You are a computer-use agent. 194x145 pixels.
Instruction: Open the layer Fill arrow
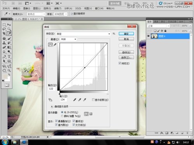point(190,31)
